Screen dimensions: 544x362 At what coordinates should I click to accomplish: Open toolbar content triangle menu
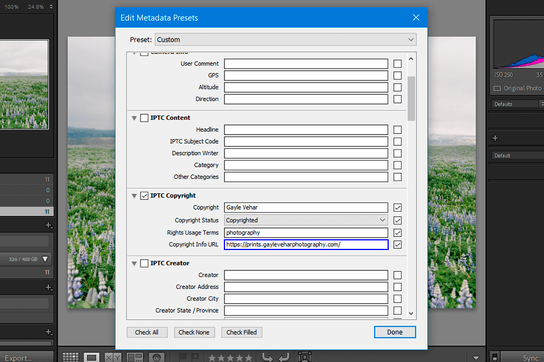[x=476, y=358]
